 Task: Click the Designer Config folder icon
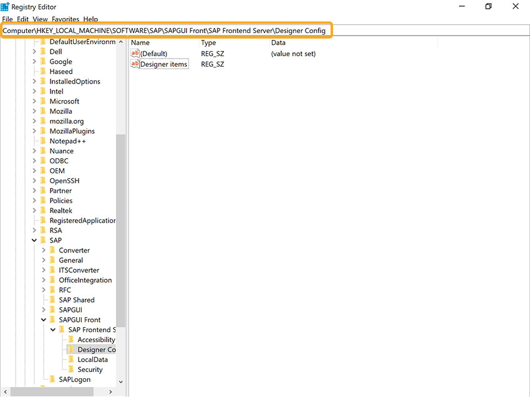(x=71, y=350)
